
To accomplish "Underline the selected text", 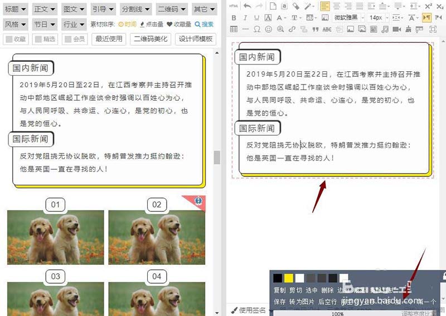I will tap(256, 18).
